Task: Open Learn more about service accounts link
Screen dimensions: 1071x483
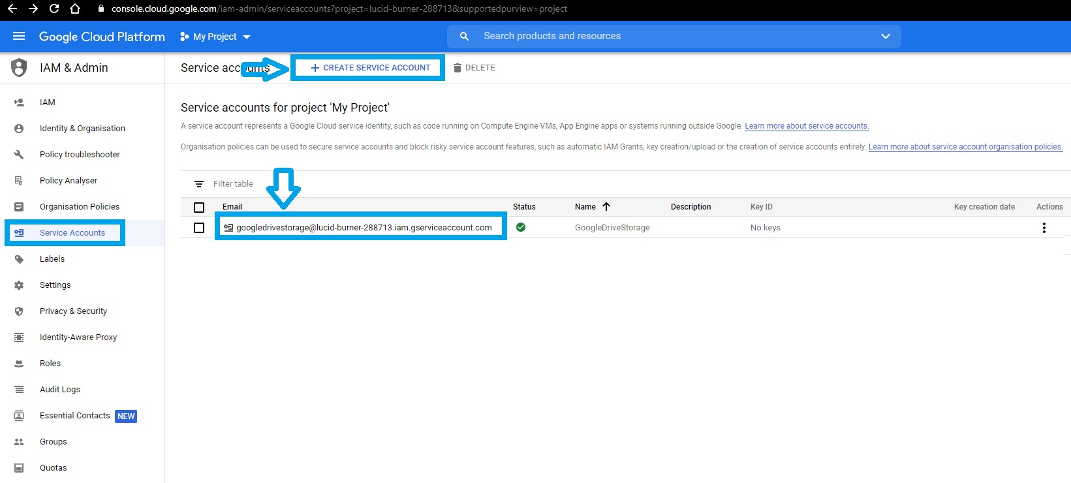Action: pos(807,126)
